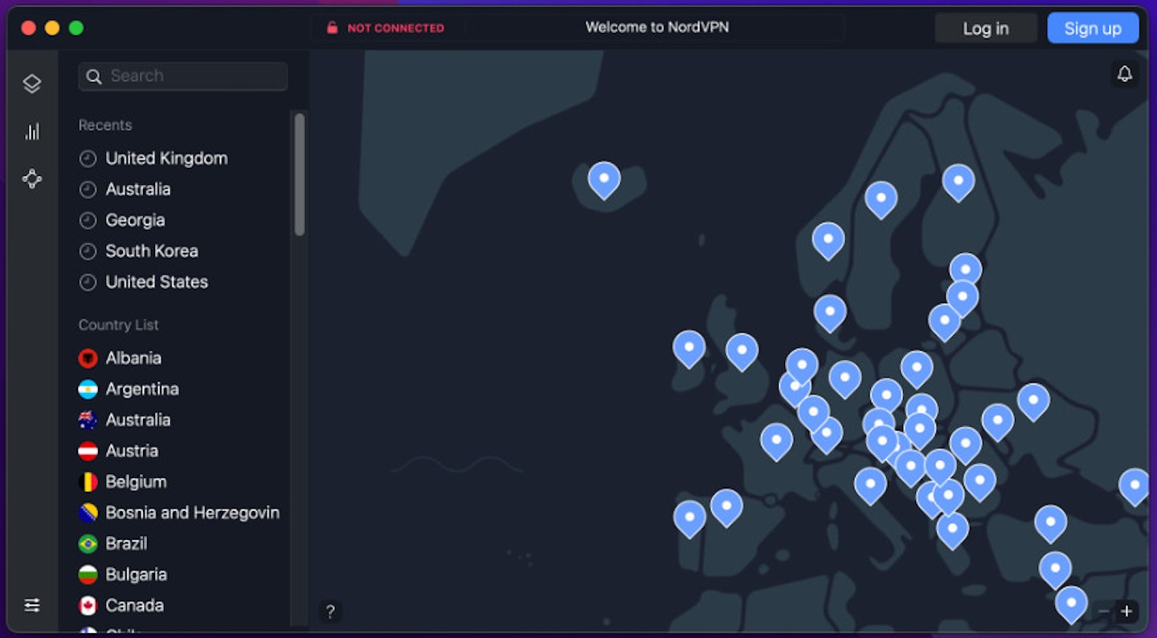Click the Log in button
This screenshot has height=638, width=1157.
(x=986, y=28)
